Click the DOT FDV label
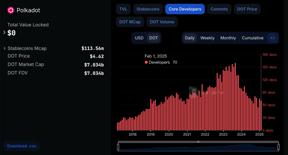The width and height of the screenshot is (288, 155). point(18,73)
